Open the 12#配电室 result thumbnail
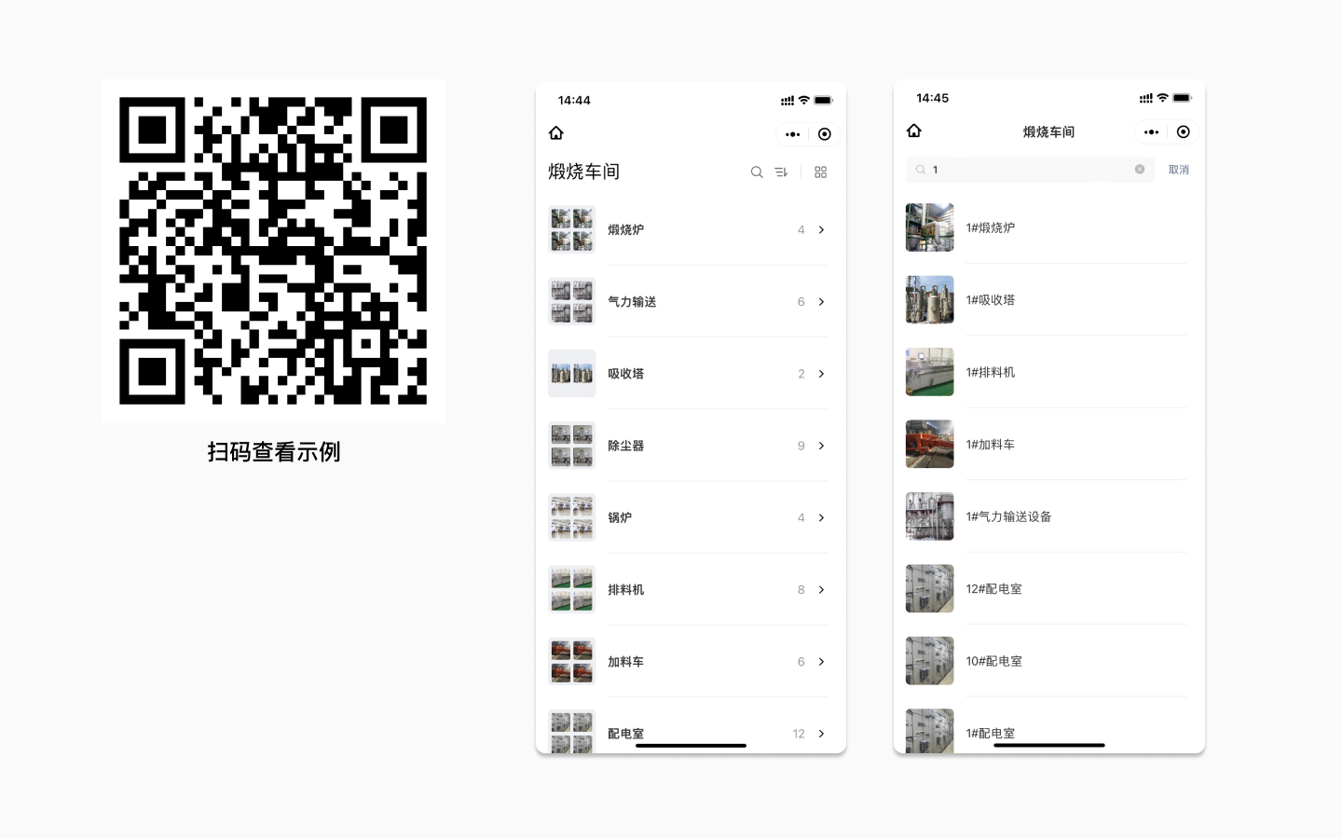1342x839 pixels. point(930,588)
